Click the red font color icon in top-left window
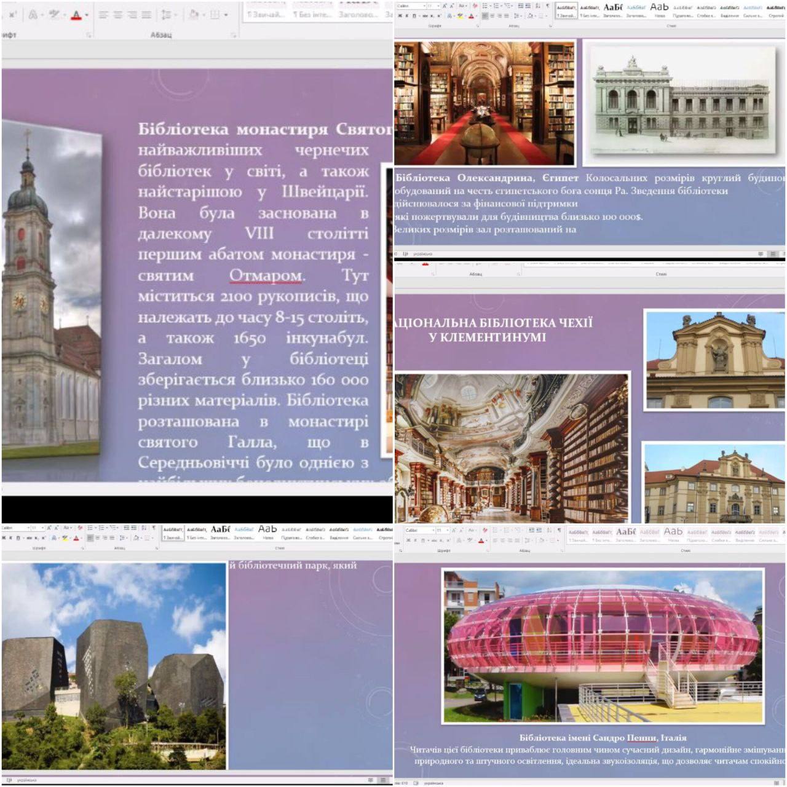The height and width of the screenshot is (787, 787). [76, 15]
